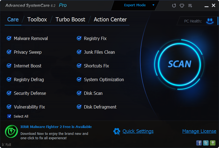The width and height of the screenshot is (219, 148).
Task: Click the restore/refresh arrow icon in title bar
Action: click(174, 5)
